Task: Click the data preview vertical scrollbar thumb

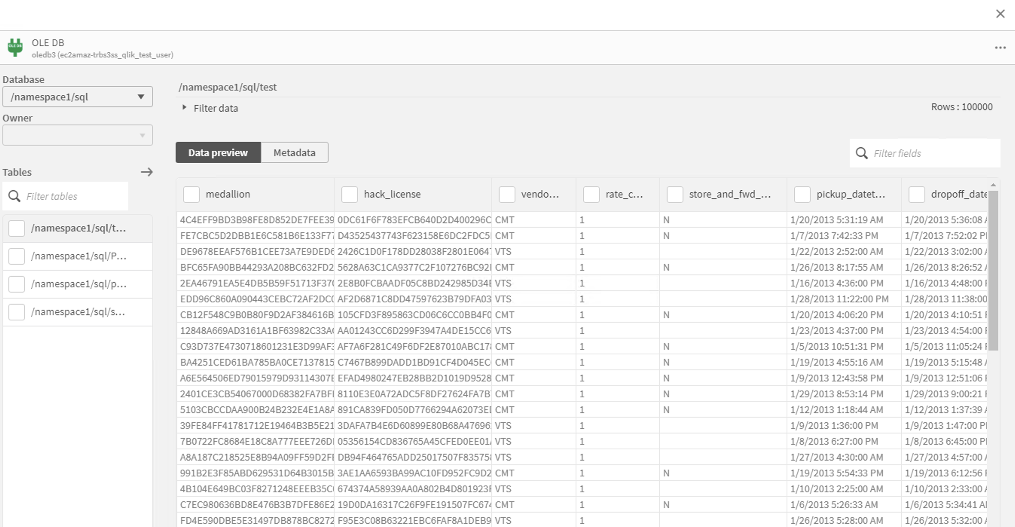Action: click(x=993, y=270)
